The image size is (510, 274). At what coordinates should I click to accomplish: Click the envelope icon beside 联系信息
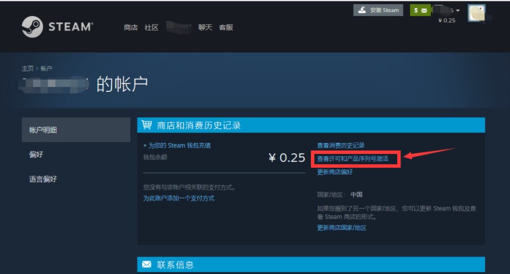(x=147, y=264)
